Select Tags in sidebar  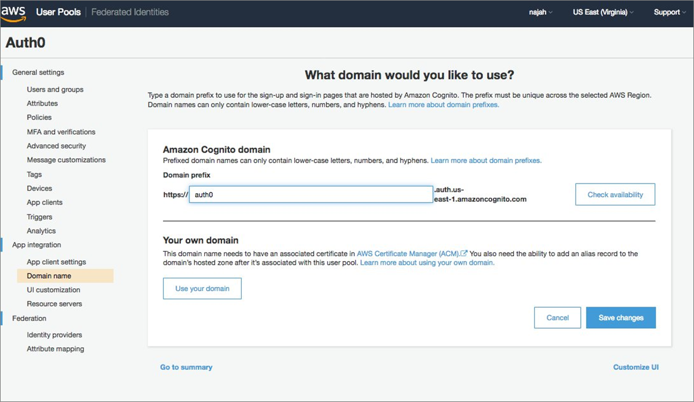click(x=34, y=174)
